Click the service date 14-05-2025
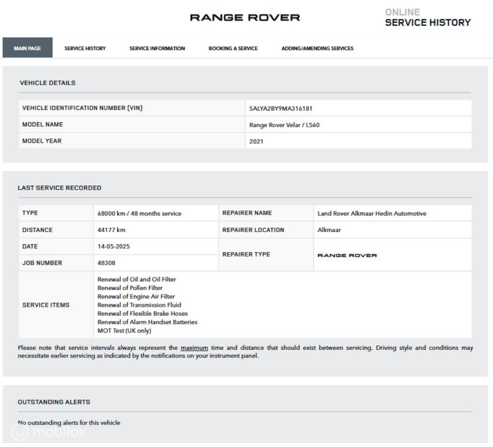Screen dimensions: 493x447 (x=113, y=247)
